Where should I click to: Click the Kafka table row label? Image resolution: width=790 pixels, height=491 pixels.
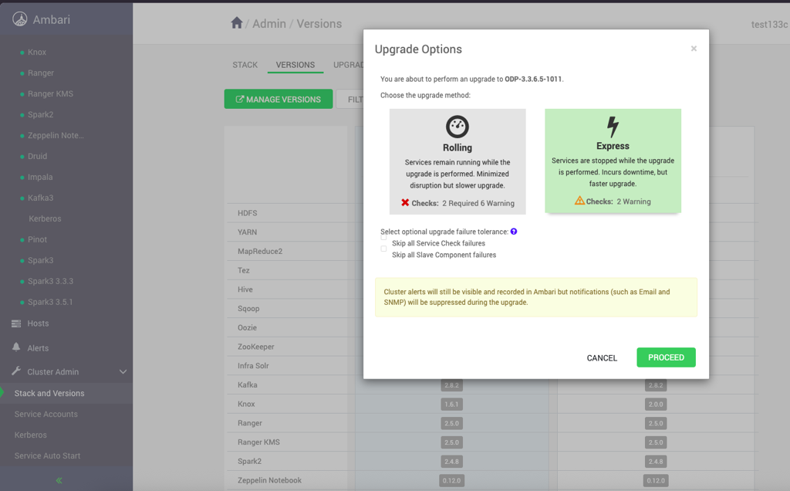point(248,385)
